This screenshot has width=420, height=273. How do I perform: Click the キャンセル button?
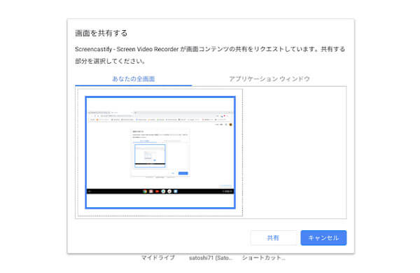(323, 238)
